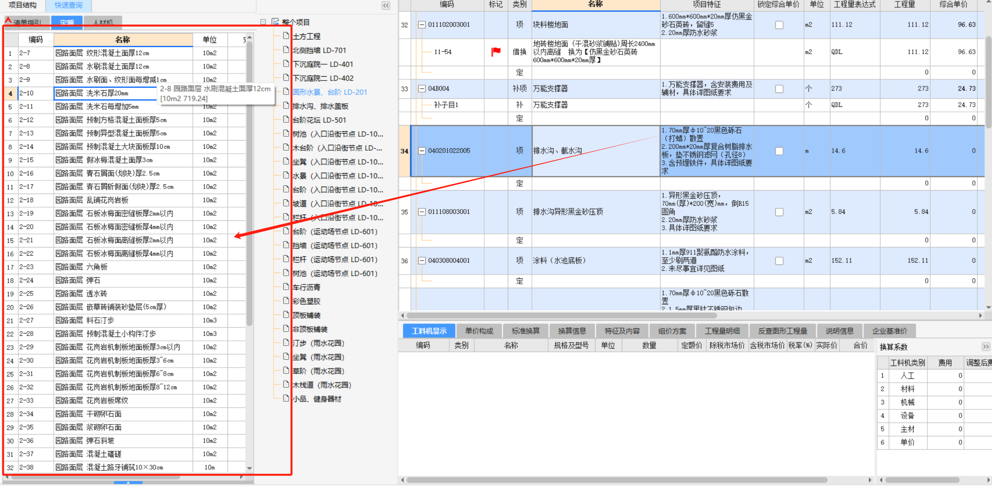Click the document icon beside 台阶花坛 LD-501
992x486 pixels.
point(286,119)
